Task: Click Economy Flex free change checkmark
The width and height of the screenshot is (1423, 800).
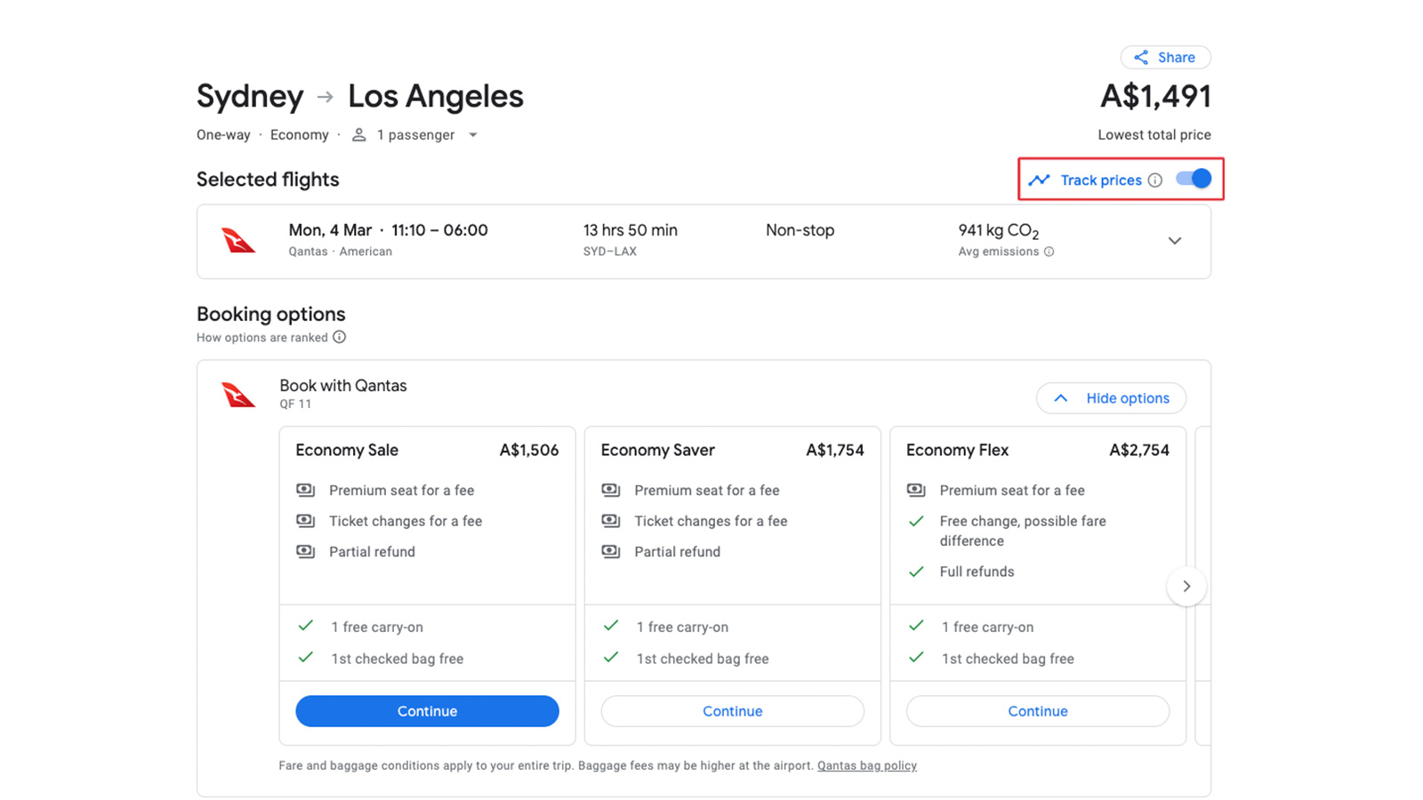Action: [x=915, y=521]
